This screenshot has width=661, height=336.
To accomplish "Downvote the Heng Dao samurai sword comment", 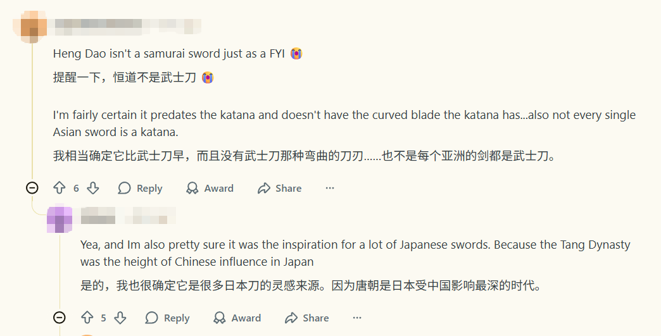I will (x=92, y=188).
